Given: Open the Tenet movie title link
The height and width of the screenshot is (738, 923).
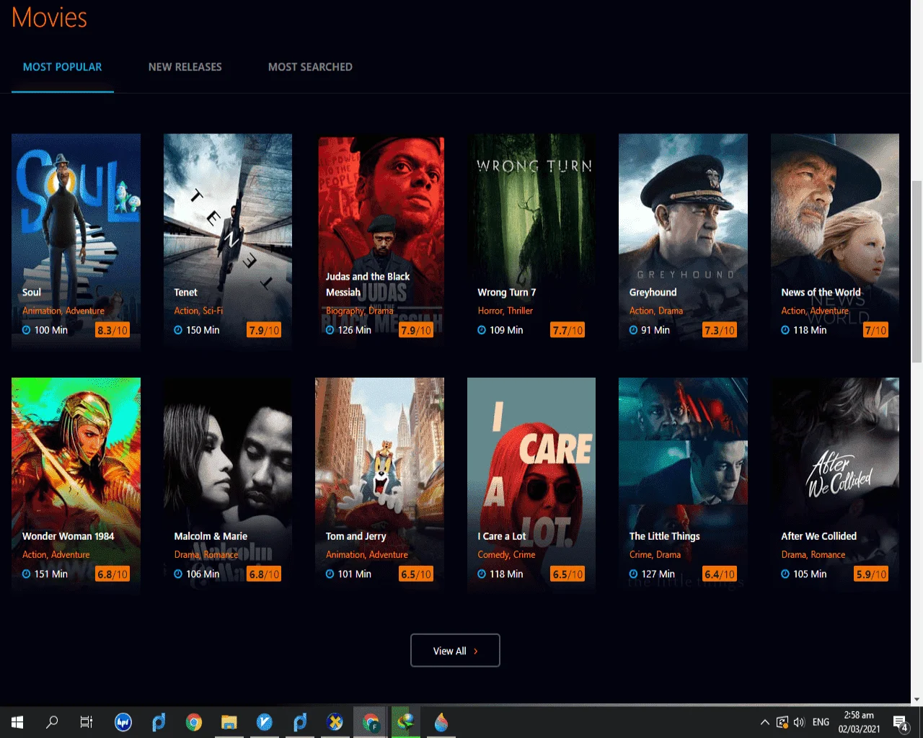Looking at the screenshot, I should [185, 293].
